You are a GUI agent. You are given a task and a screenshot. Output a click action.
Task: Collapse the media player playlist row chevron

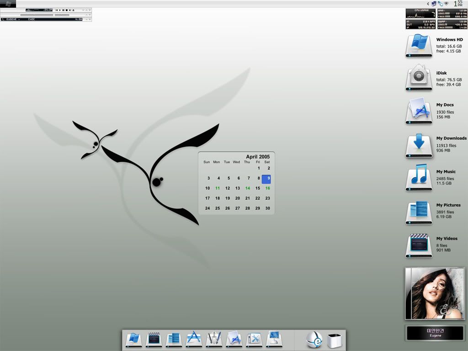tap(86, 19)
